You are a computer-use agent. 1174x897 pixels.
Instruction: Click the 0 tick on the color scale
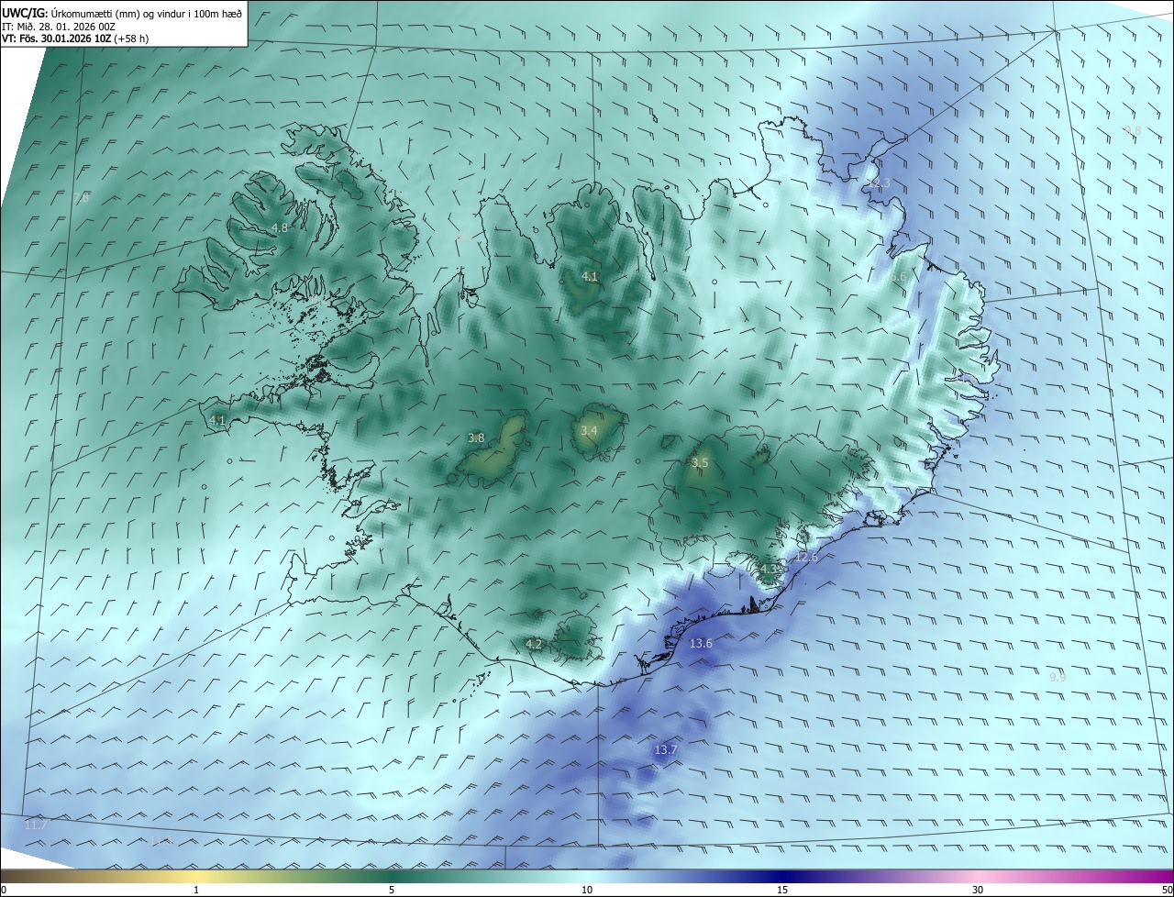(4, 890)
